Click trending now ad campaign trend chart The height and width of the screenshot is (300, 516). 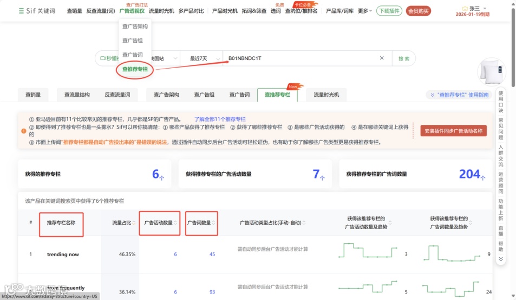pos(368,250)
